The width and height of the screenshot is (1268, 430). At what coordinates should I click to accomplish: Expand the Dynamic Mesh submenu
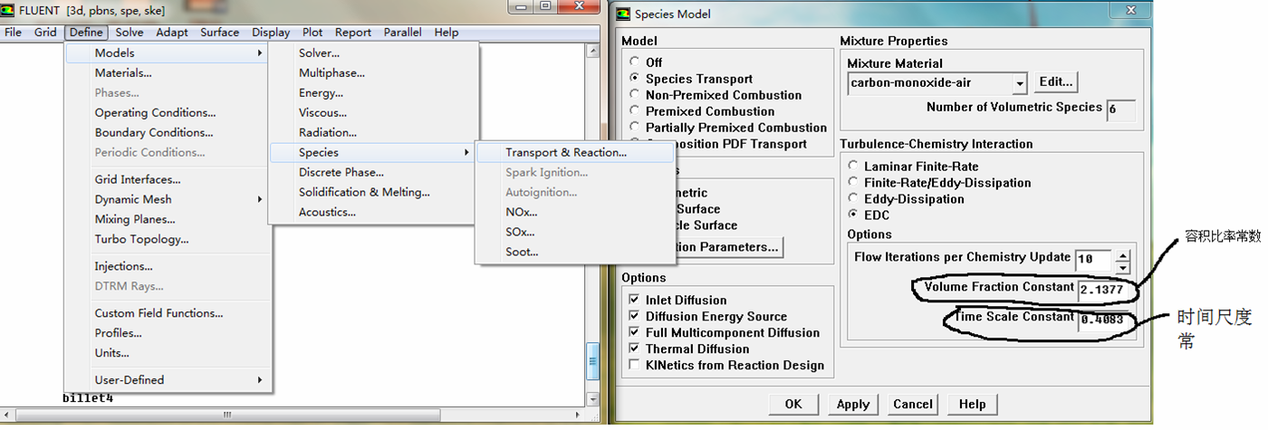pyautogui.click(x=133, y=199)
